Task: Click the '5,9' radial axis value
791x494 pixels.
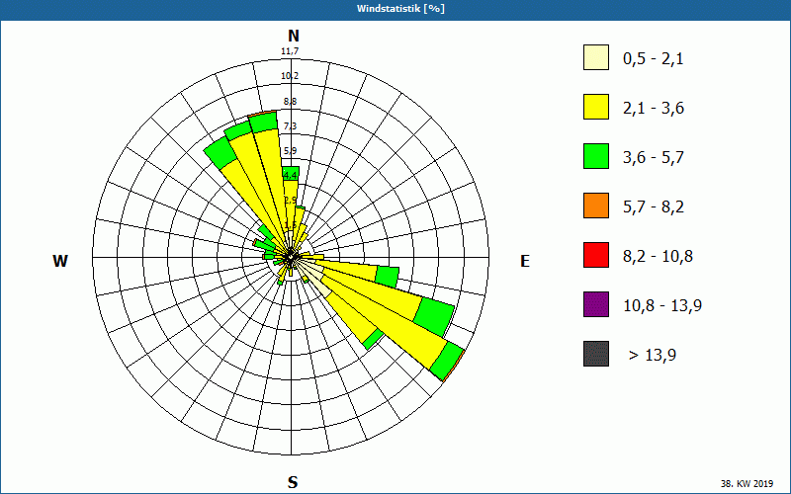Action: point(290,151)
